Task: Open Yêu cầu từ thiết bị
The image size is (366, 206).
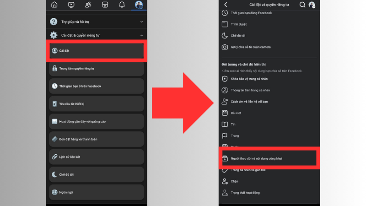Action: click(x=97, y=104)
